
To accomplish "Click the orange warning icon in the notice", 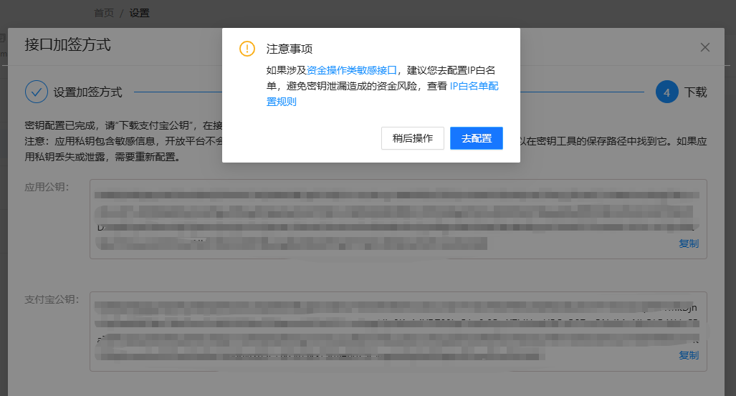I will tap(247, 49).
